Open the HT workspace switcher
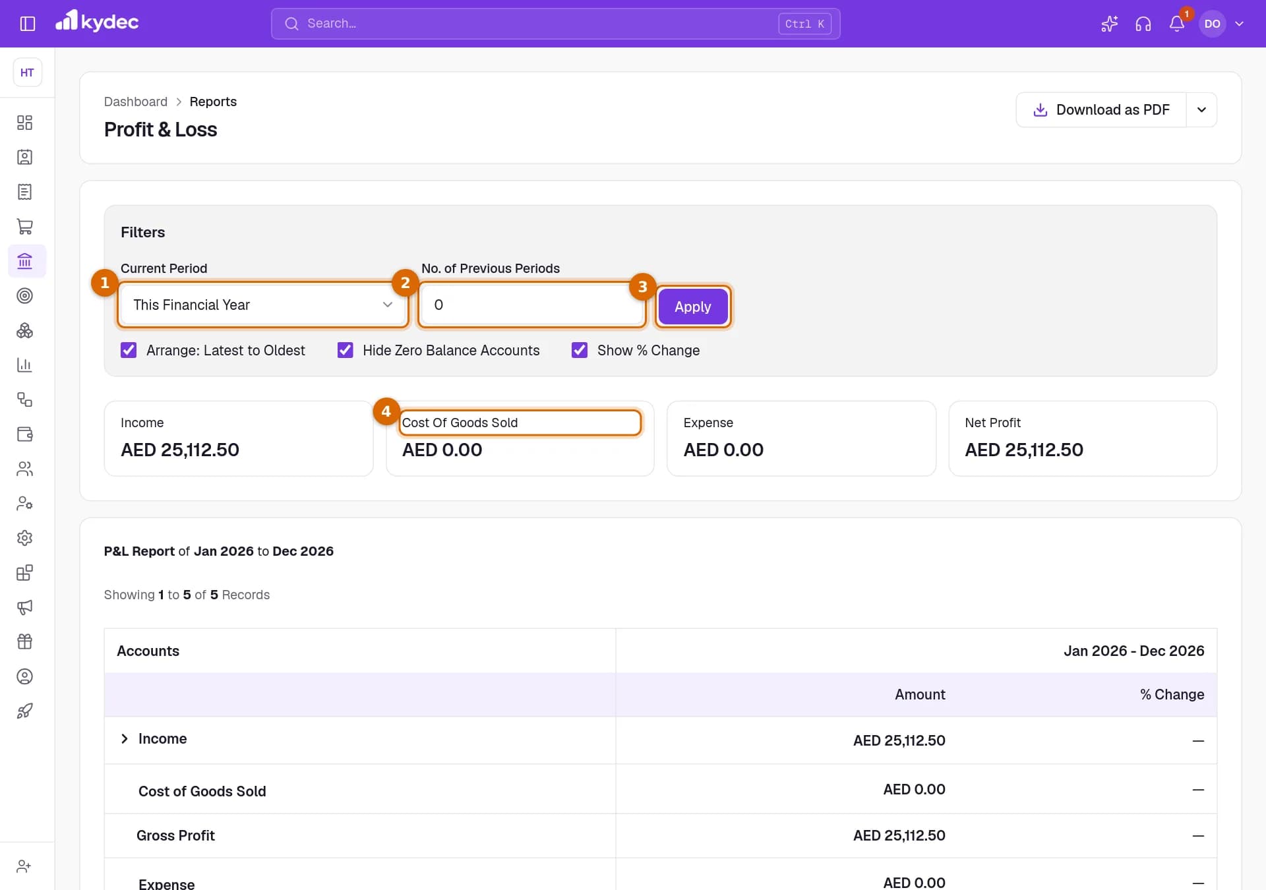 (27, 73)
